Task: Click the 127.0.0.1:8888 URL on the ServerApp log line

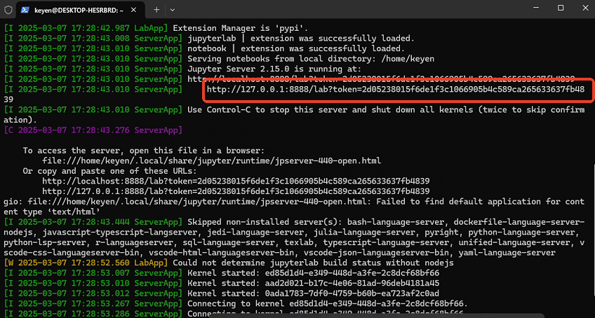Action: pyautogui.click(x=396, y=90)
